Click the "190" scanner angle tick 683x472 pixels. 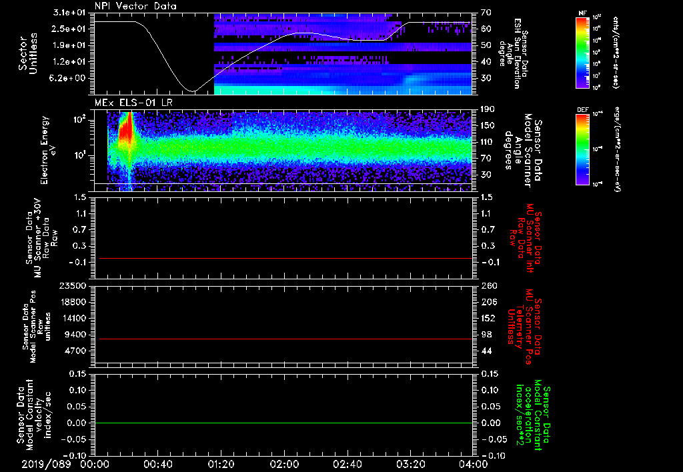[x=488, y=109]
